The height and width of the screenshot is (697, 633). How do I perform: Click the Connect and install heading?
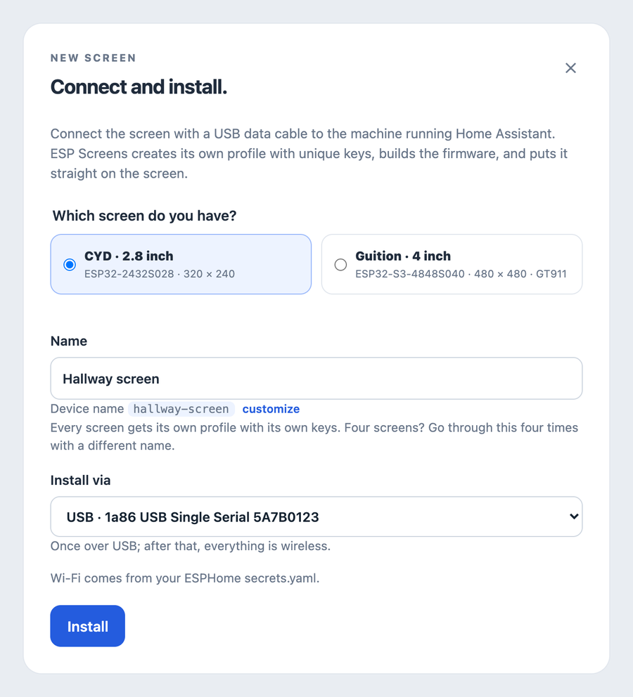tap(139, 86)
